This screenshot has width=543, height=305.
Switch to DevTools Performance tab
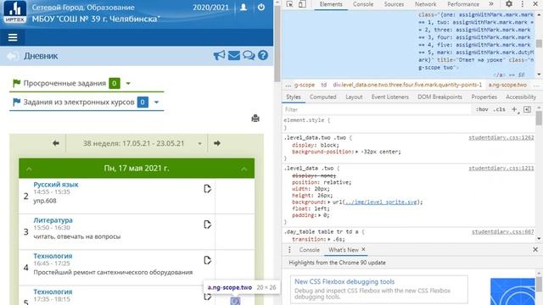[x=463, y=4]
